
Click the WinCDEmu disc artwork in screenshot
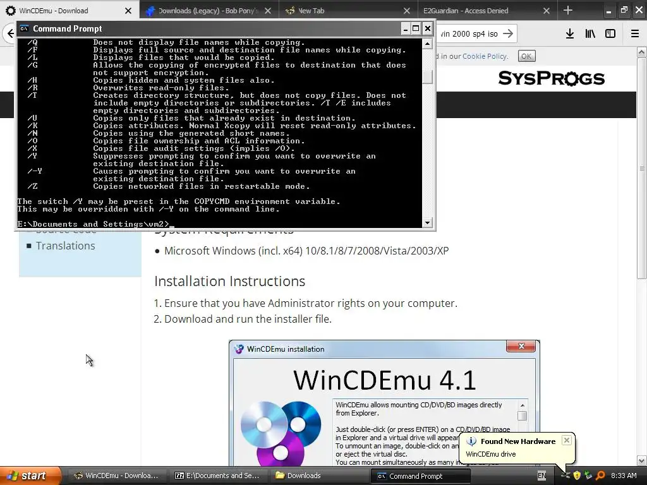coord(281,432)
